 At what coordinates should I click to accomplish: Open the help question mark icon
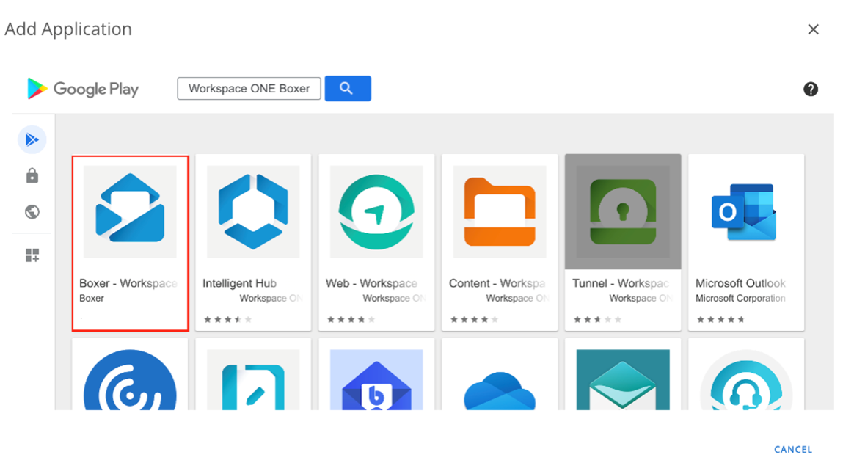coord(810,90)
